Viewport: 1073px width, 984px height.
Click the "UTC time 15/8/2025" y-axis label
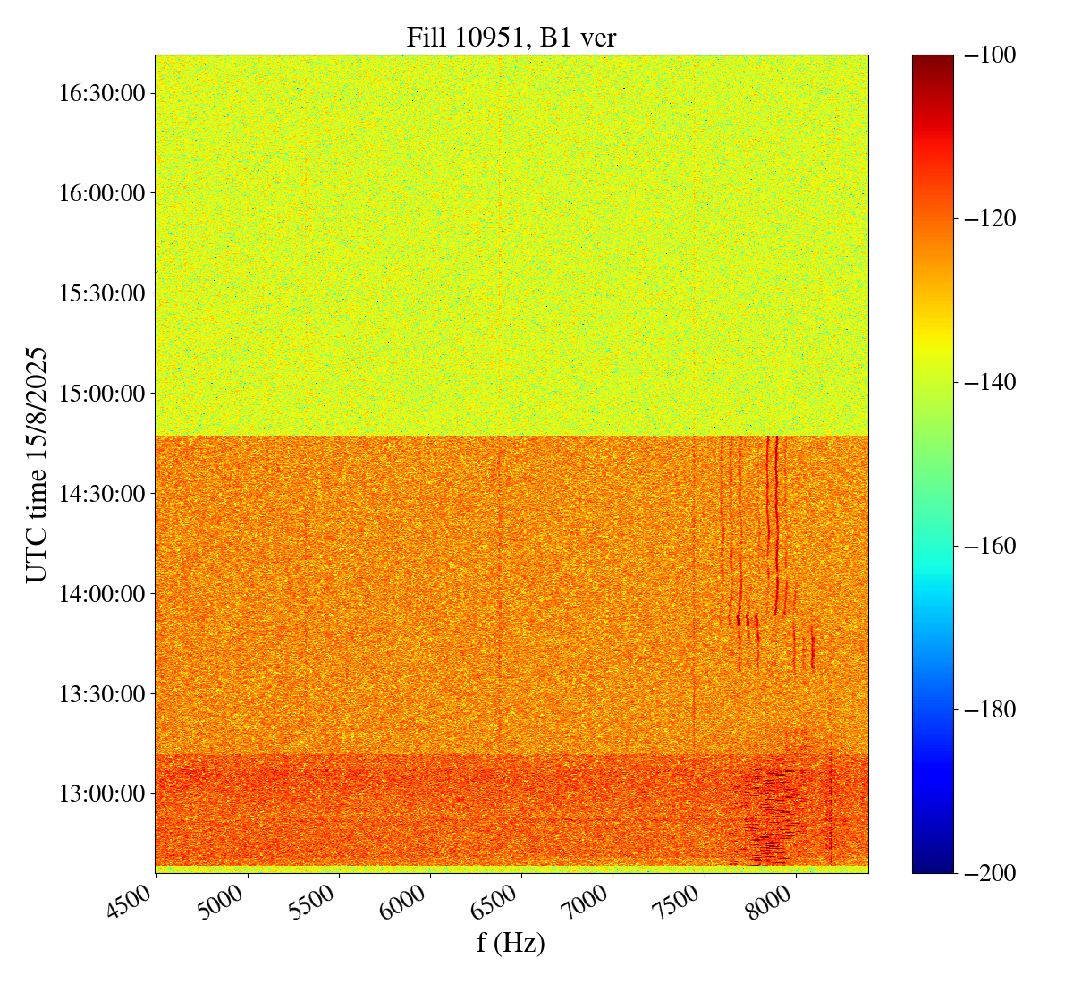point(37,464)
